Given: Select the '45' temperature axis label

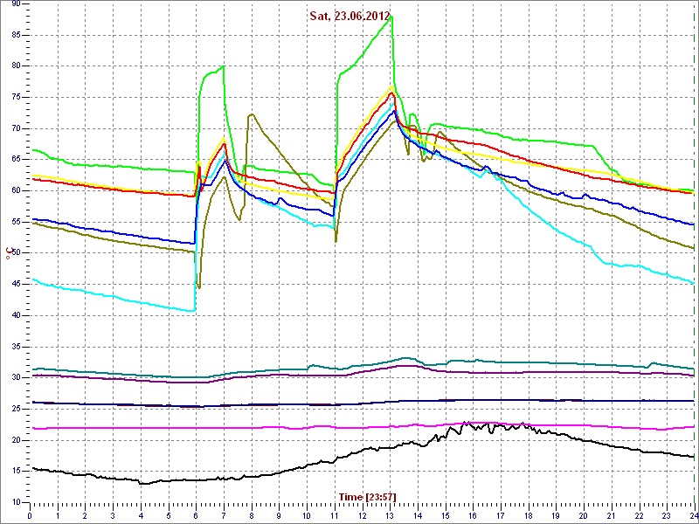Looking at the screenshot, I should 17,285.
